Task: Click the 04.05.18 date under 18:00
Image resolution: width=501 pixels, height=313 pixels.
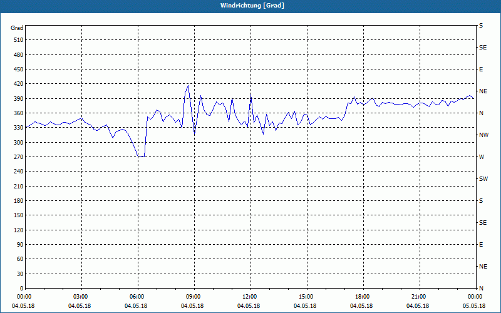Action: point(361,306)
